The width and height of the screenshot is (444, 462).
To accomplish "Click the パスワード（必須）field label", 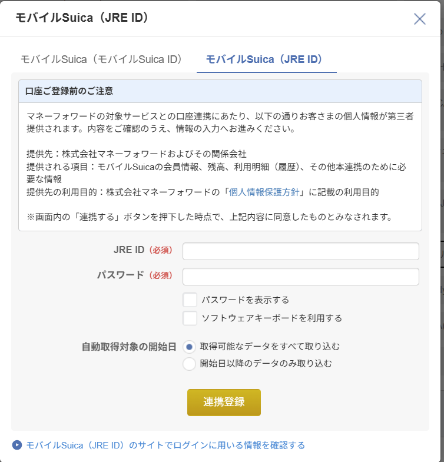I will pos(135,275).
